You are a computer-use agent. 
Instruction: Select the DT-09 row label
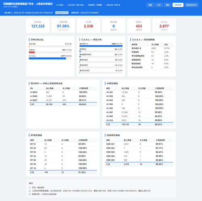click(33, 164)
